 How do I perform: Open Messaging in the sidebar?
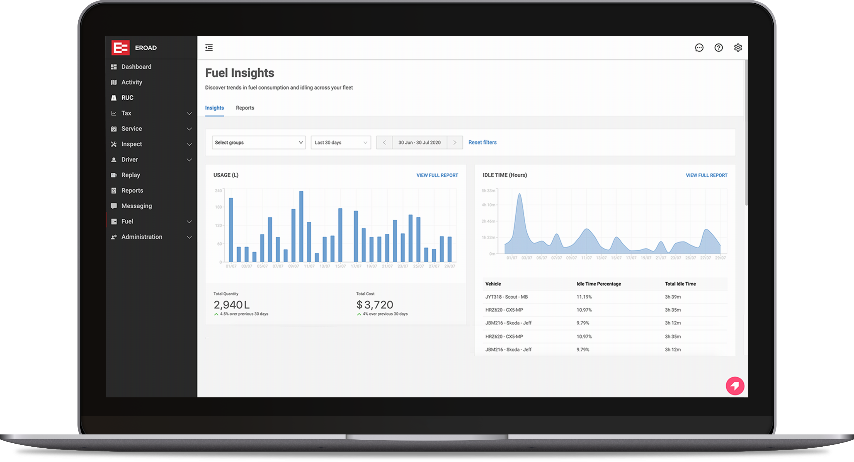tap(151, 206)
